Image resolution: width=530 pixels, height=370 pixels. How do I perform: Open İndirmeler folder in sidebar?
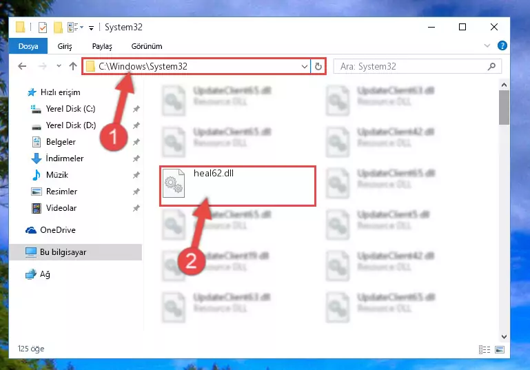click(57, 158)
